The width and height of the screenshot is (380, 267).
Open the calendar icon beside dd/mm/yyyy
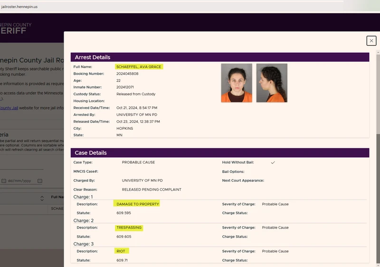pyautogui.click(x=40, y=181)
